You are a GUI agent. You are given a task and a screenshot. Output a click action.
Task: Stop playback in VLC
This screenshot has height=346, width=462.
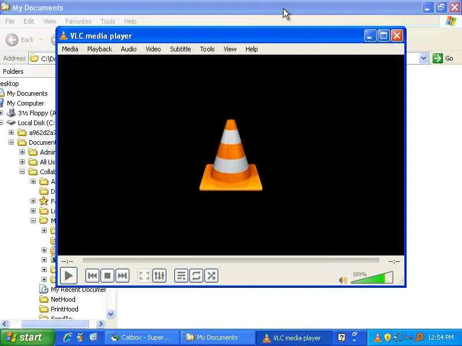point(107,276)
